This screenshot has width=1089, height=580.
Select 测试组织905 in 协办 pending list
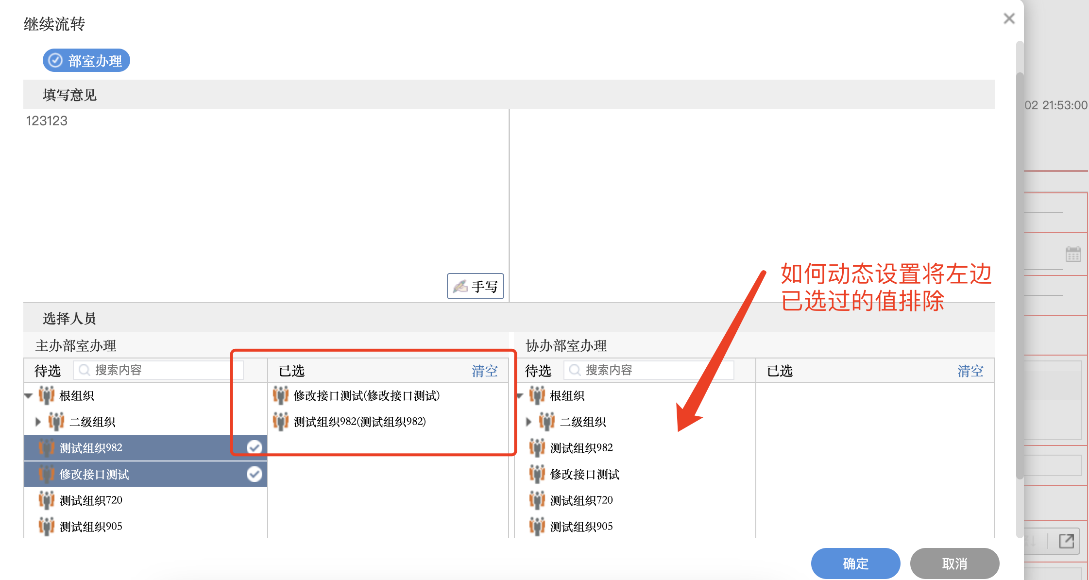[581, 526]
